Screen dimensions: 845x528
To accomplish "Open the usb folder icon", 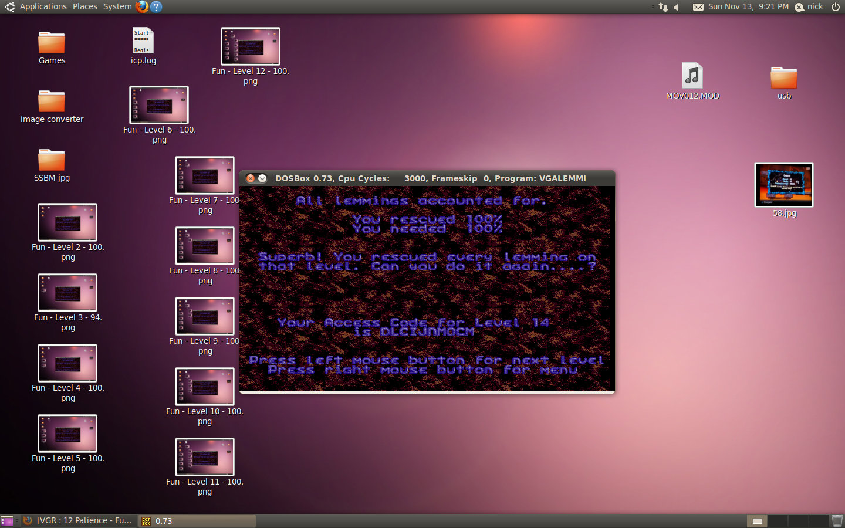I will (x=783, y=78).
